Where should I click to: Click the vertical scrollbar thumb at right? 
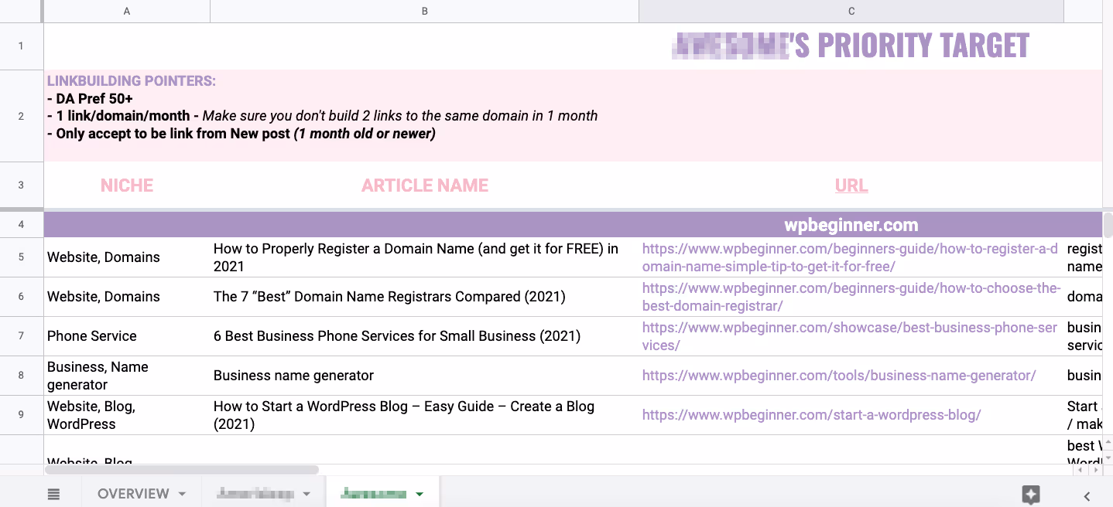[1108, 227]
